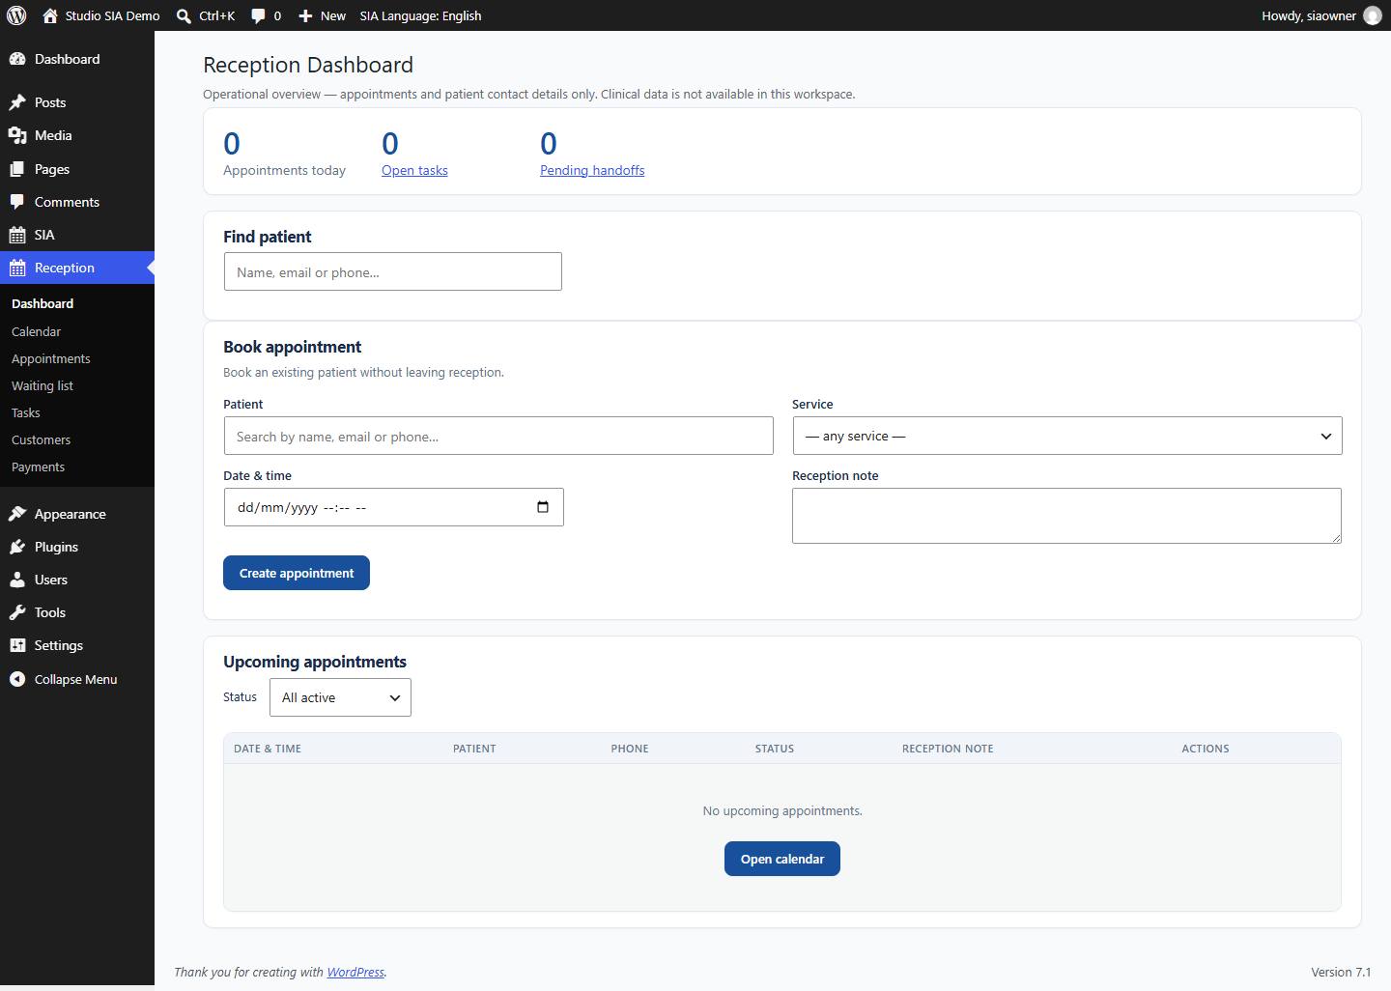Click the Plugins plug icon

(x=17, y=547)
